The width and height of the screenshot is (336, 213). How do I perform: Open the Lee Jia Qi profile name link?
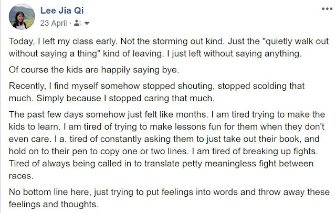point(62,10)
